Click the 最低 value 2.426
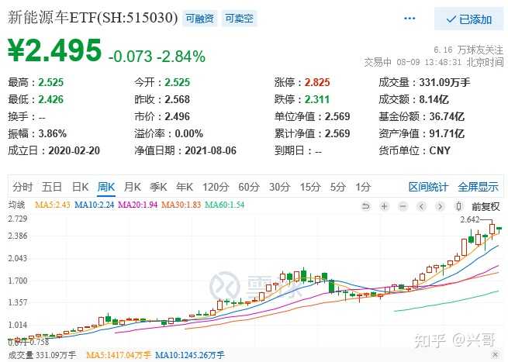The width and height of the screenshot is (508, 362). click(51, 99)
